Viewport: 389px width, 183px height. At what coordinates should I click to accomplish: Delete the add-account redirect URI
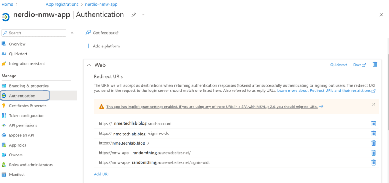[373, 123]
